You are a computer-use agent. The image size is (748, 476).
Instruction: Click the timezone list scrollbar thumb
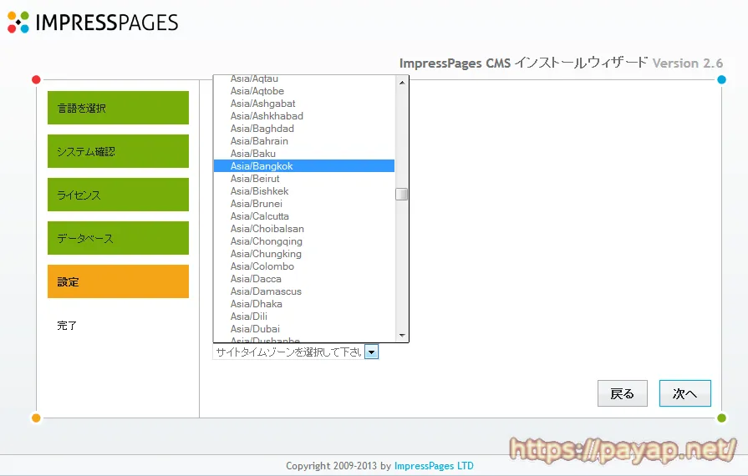[402, 194]
